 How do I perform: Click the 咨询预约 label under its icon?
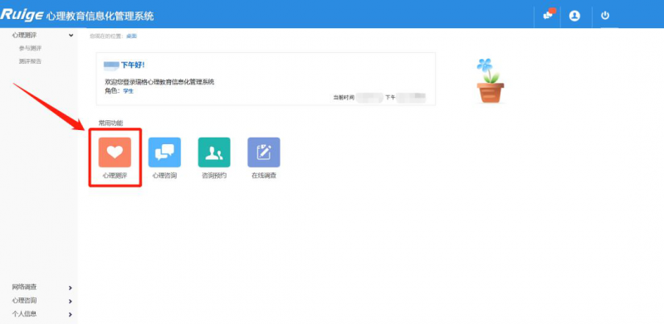coord(214,176)
